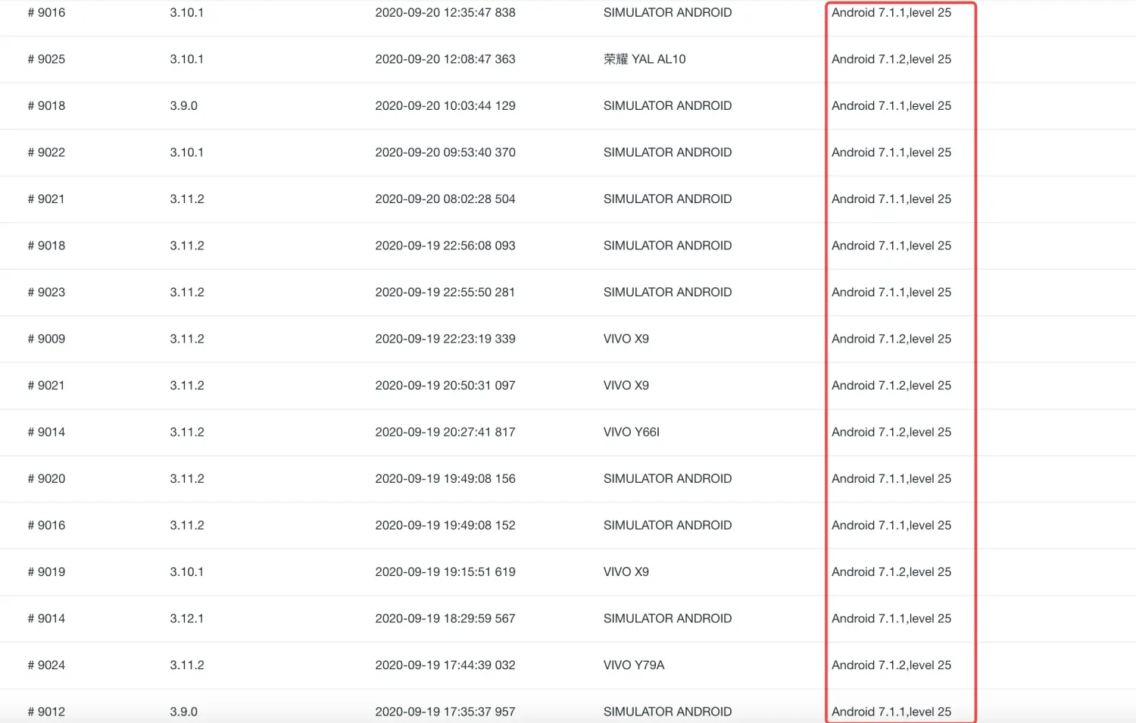1136x723 pixels.
Task: Click version 3.11.2 in the # 9009 row
Action: pos(187,339)
